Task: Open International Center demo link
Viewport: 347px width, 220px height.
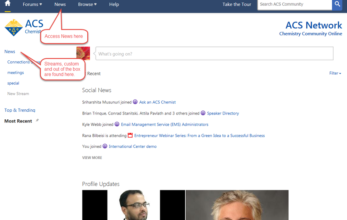Action: [x=133, y=146]
